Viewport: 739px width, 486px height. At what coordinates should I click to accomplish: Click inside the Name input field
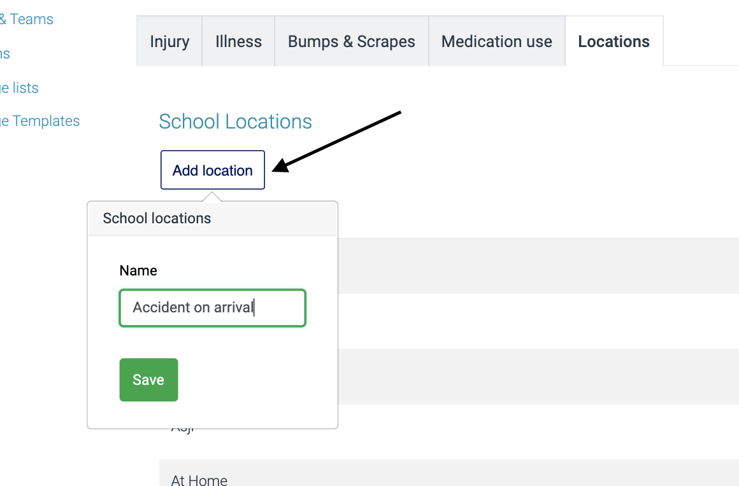(x=212, y=307)
